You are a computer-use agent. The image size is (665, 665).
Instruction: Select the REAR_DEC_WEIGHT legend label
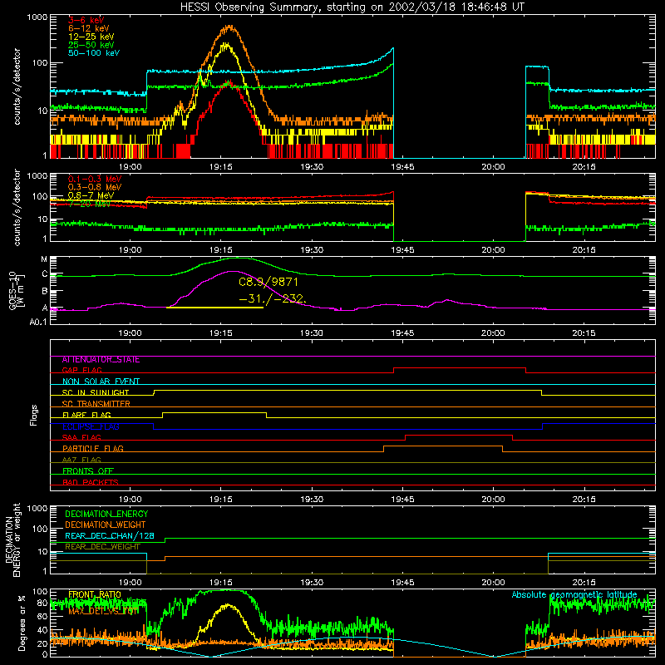(102, 547)
